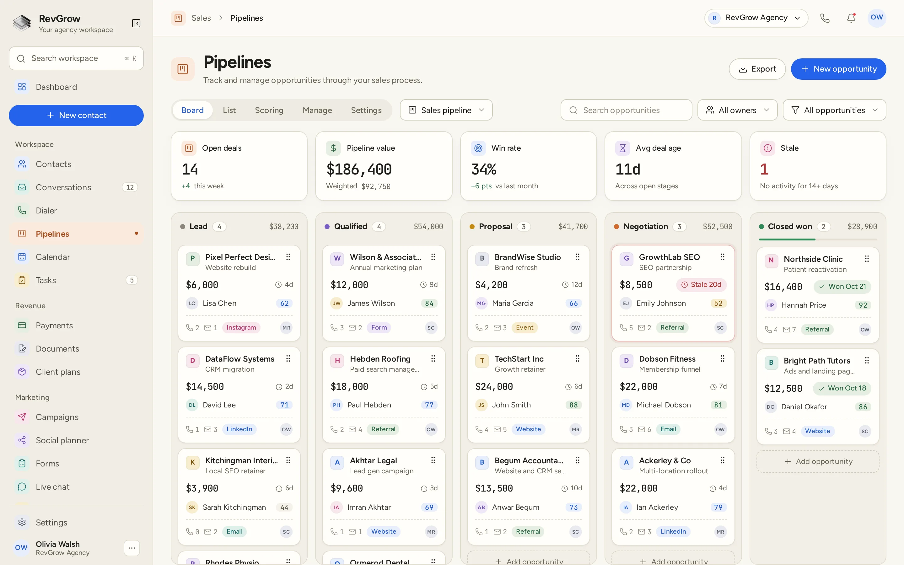The height and width of the screenshot is (565, 904).
Task: Switch to the Scoring tab
Action: [269, 110]
